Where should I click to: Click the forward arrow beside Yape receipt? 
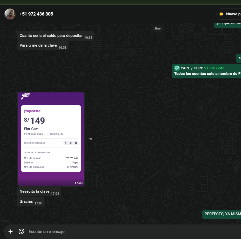tap(90, 139)
